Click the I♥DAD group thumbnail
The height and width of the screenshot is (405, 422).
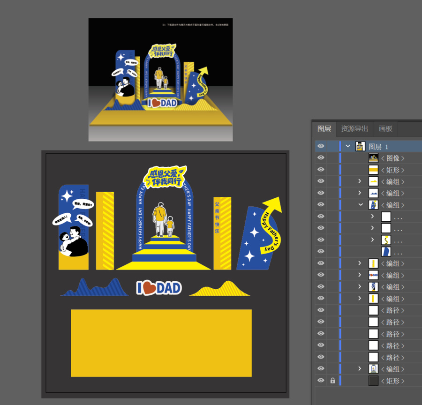[373, 275]
